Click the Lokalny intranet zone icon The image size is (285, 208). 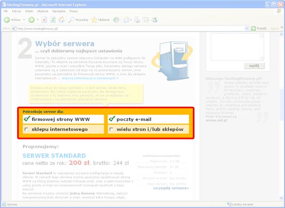tap(229, 204)
